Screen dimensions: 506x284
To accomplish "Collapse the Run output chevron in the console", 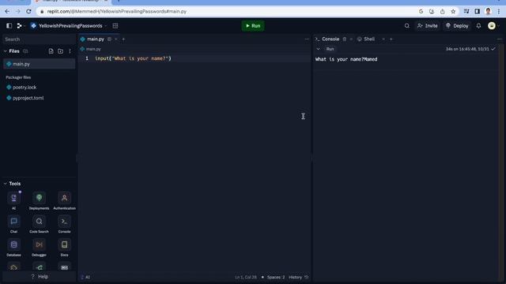I will pyautogui.click(x=318, y=49).
